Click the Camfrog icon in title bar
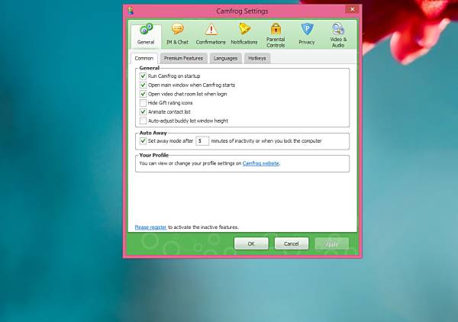Image resolution: width=458 pixels, height=322 pixels. click(131, 11)
